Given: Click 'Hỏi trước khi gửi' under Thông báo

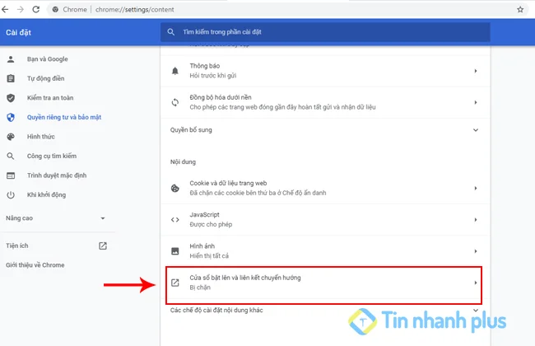Looking at the screenshot, I should 213,76.
